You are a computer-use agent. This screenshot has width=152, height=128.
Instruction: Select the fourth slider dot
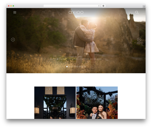click(75, 67)
